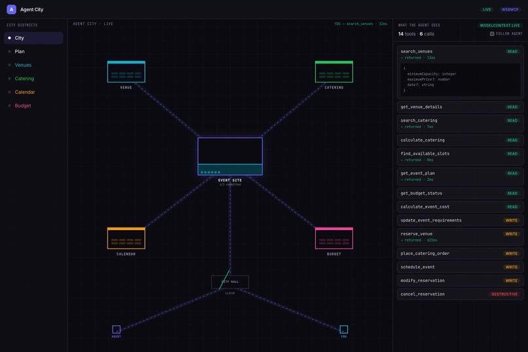Viewport: 528px width, 352px height.
Task: Expand the get_event_plan tool
Action: [x=460, y=176]
